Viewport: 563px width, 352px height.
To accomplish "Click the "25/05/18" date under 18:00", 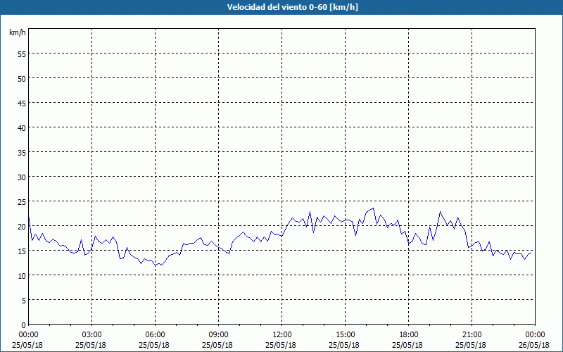I will click(x=407, y=345).
